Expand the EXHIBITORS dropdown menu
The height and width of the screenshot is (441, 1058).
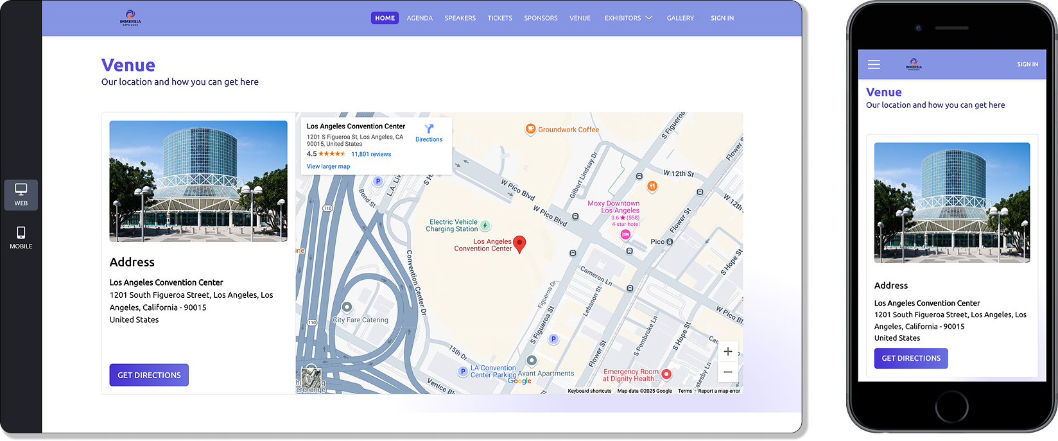pyautogui.click(x=628, y=18)
